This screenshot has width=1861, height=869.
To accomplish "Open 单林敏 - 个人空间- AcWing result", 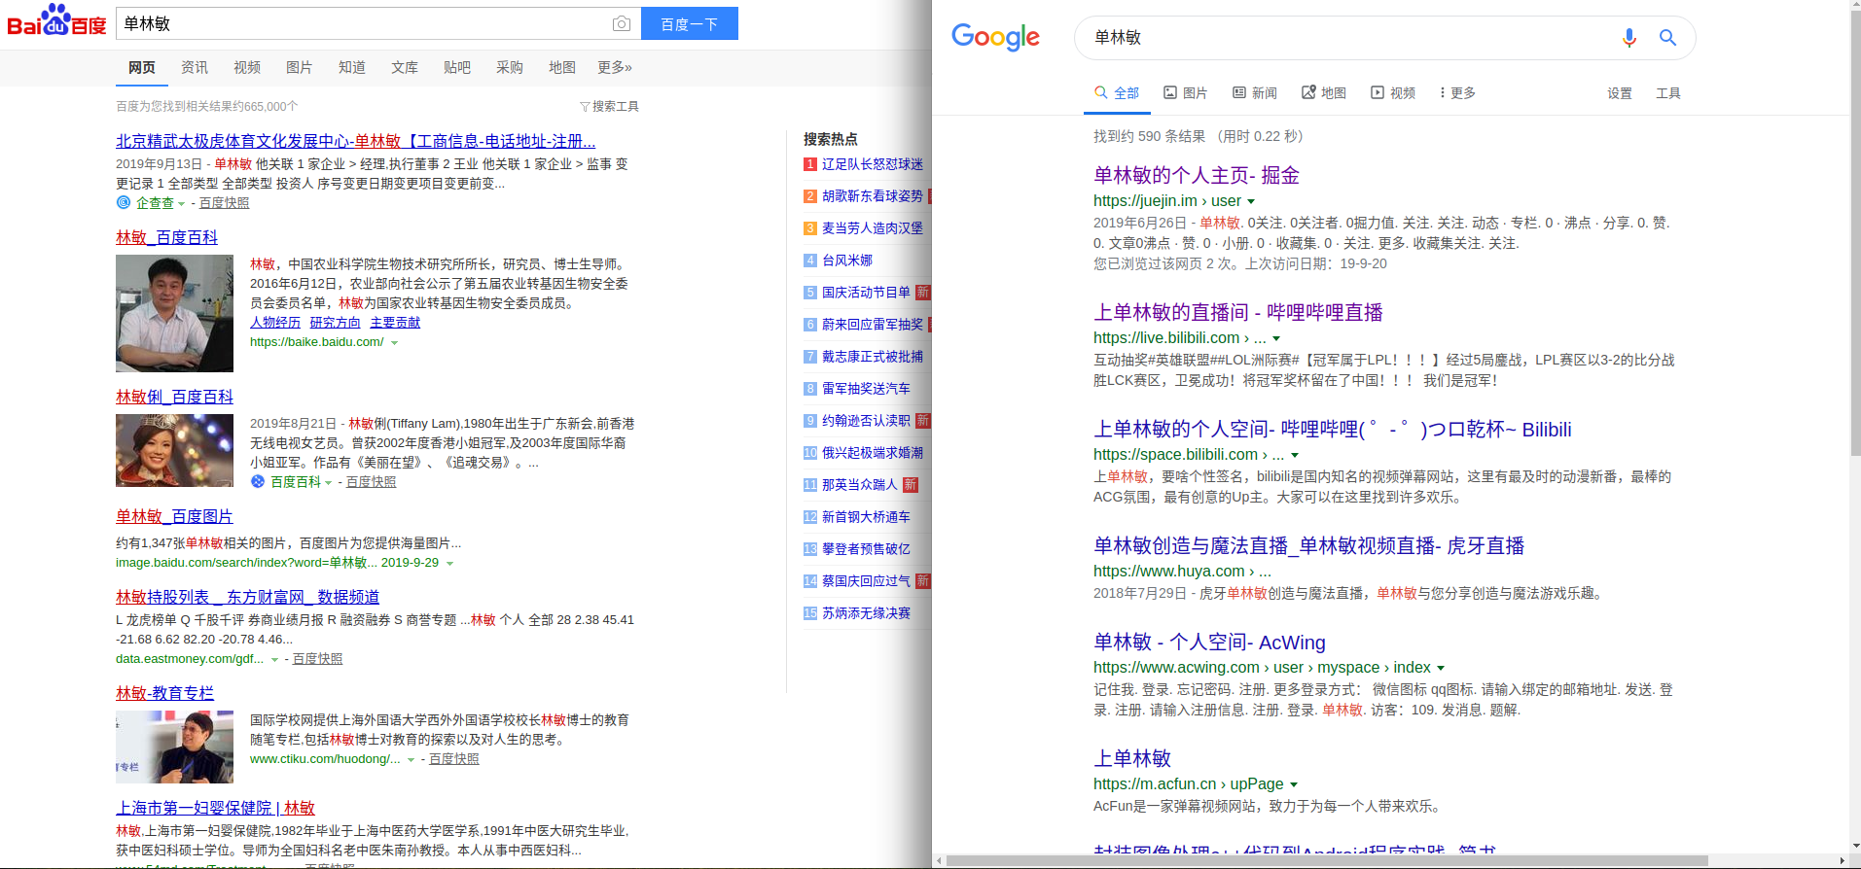I will [1209, 643].
